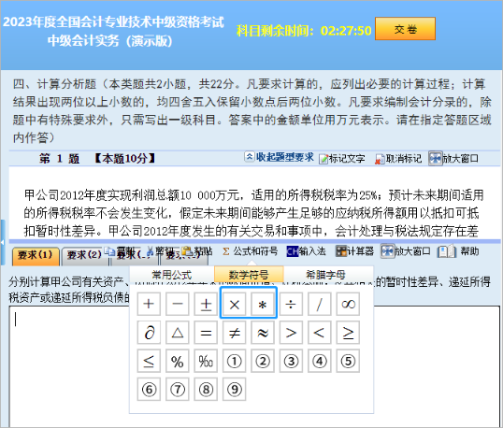Insert the greater-than symbol >
This screenshot has height=428, width=503.
[291, 333]
